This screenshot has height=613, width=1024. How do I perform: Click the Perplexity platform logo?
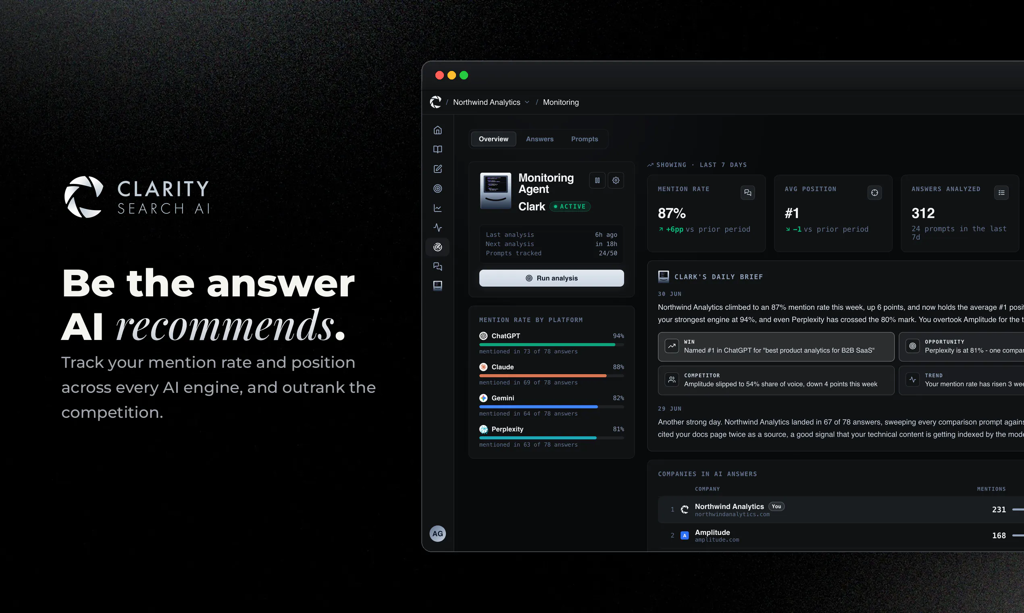click(x=483, y=429)
